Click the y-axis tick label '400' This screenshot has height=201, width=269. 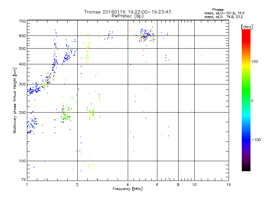pyautogui.click(x=22, y=64)
